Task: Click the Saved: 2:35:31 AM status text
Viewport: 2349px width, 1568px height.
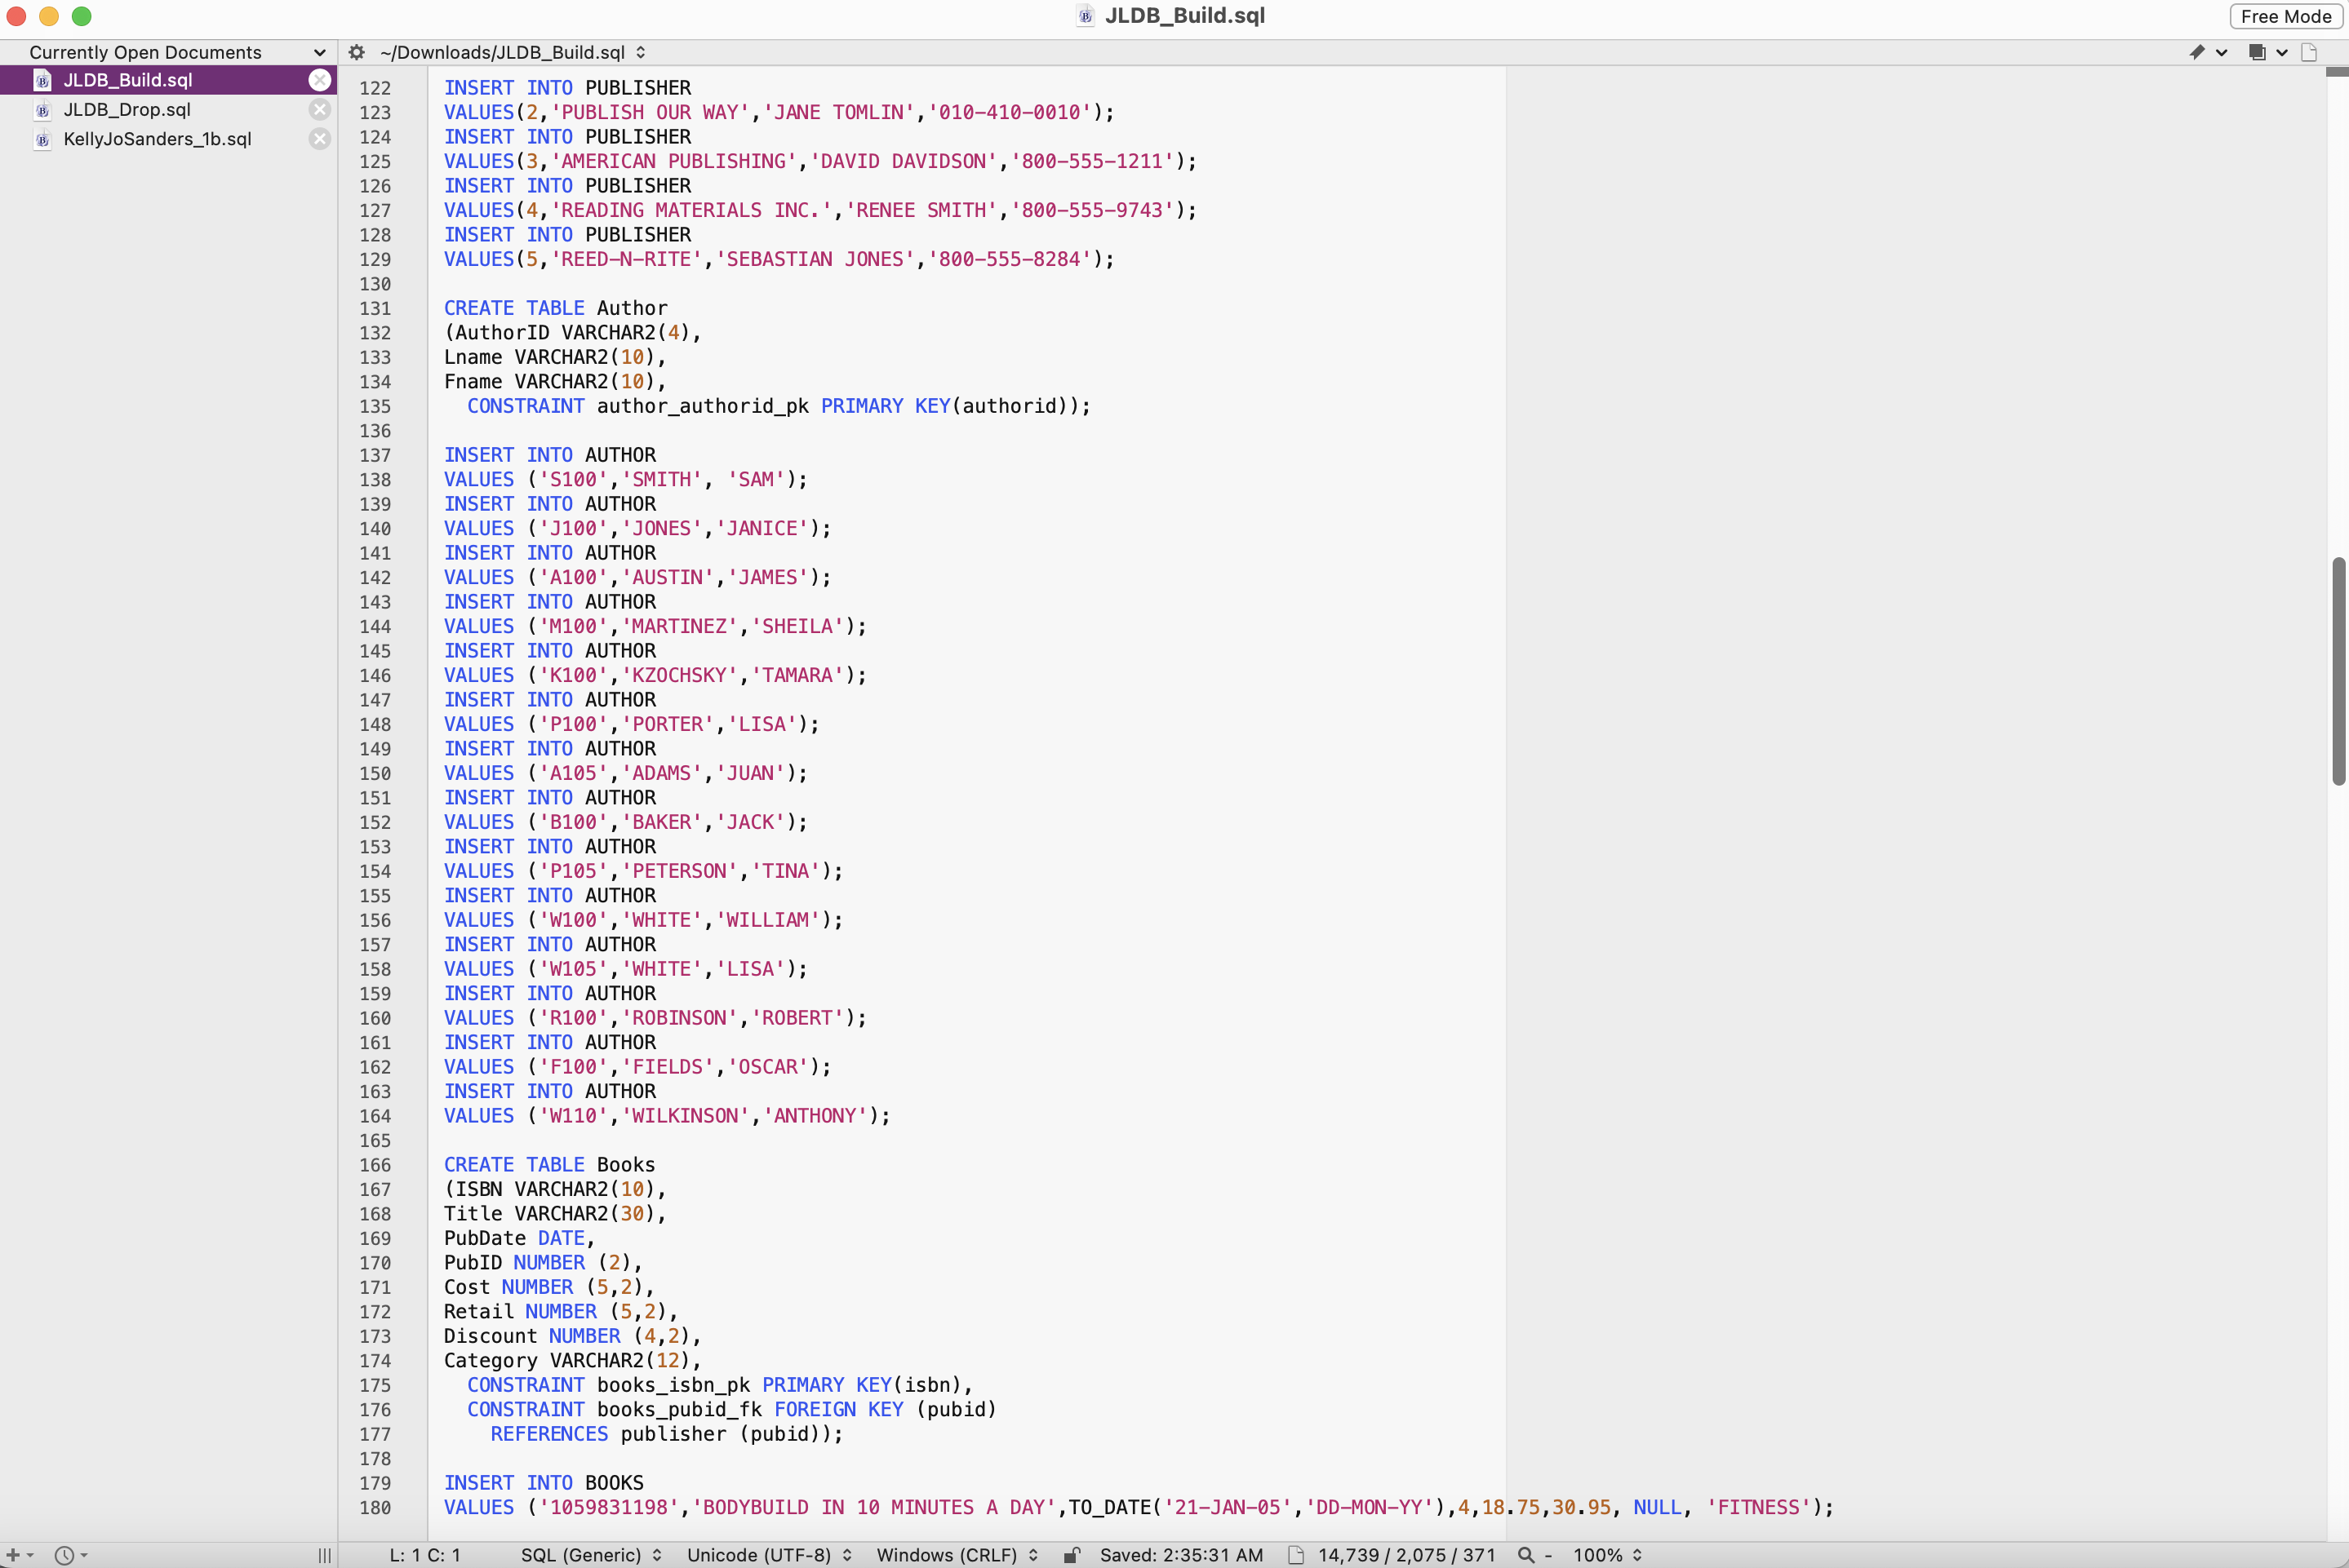Action: 1182,1555
